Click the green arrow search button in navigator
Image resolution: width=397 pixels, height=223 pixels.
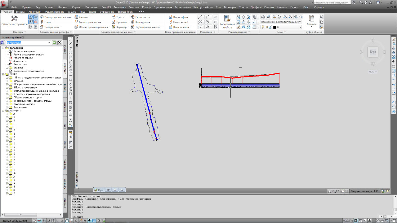54,43
